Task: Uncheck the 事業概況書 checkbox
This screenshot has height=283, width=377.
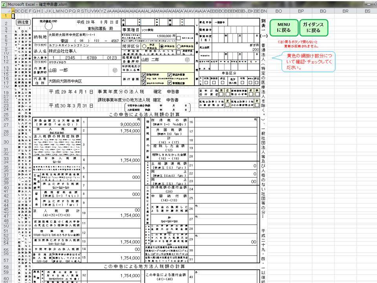Action: tap(170, 83)
